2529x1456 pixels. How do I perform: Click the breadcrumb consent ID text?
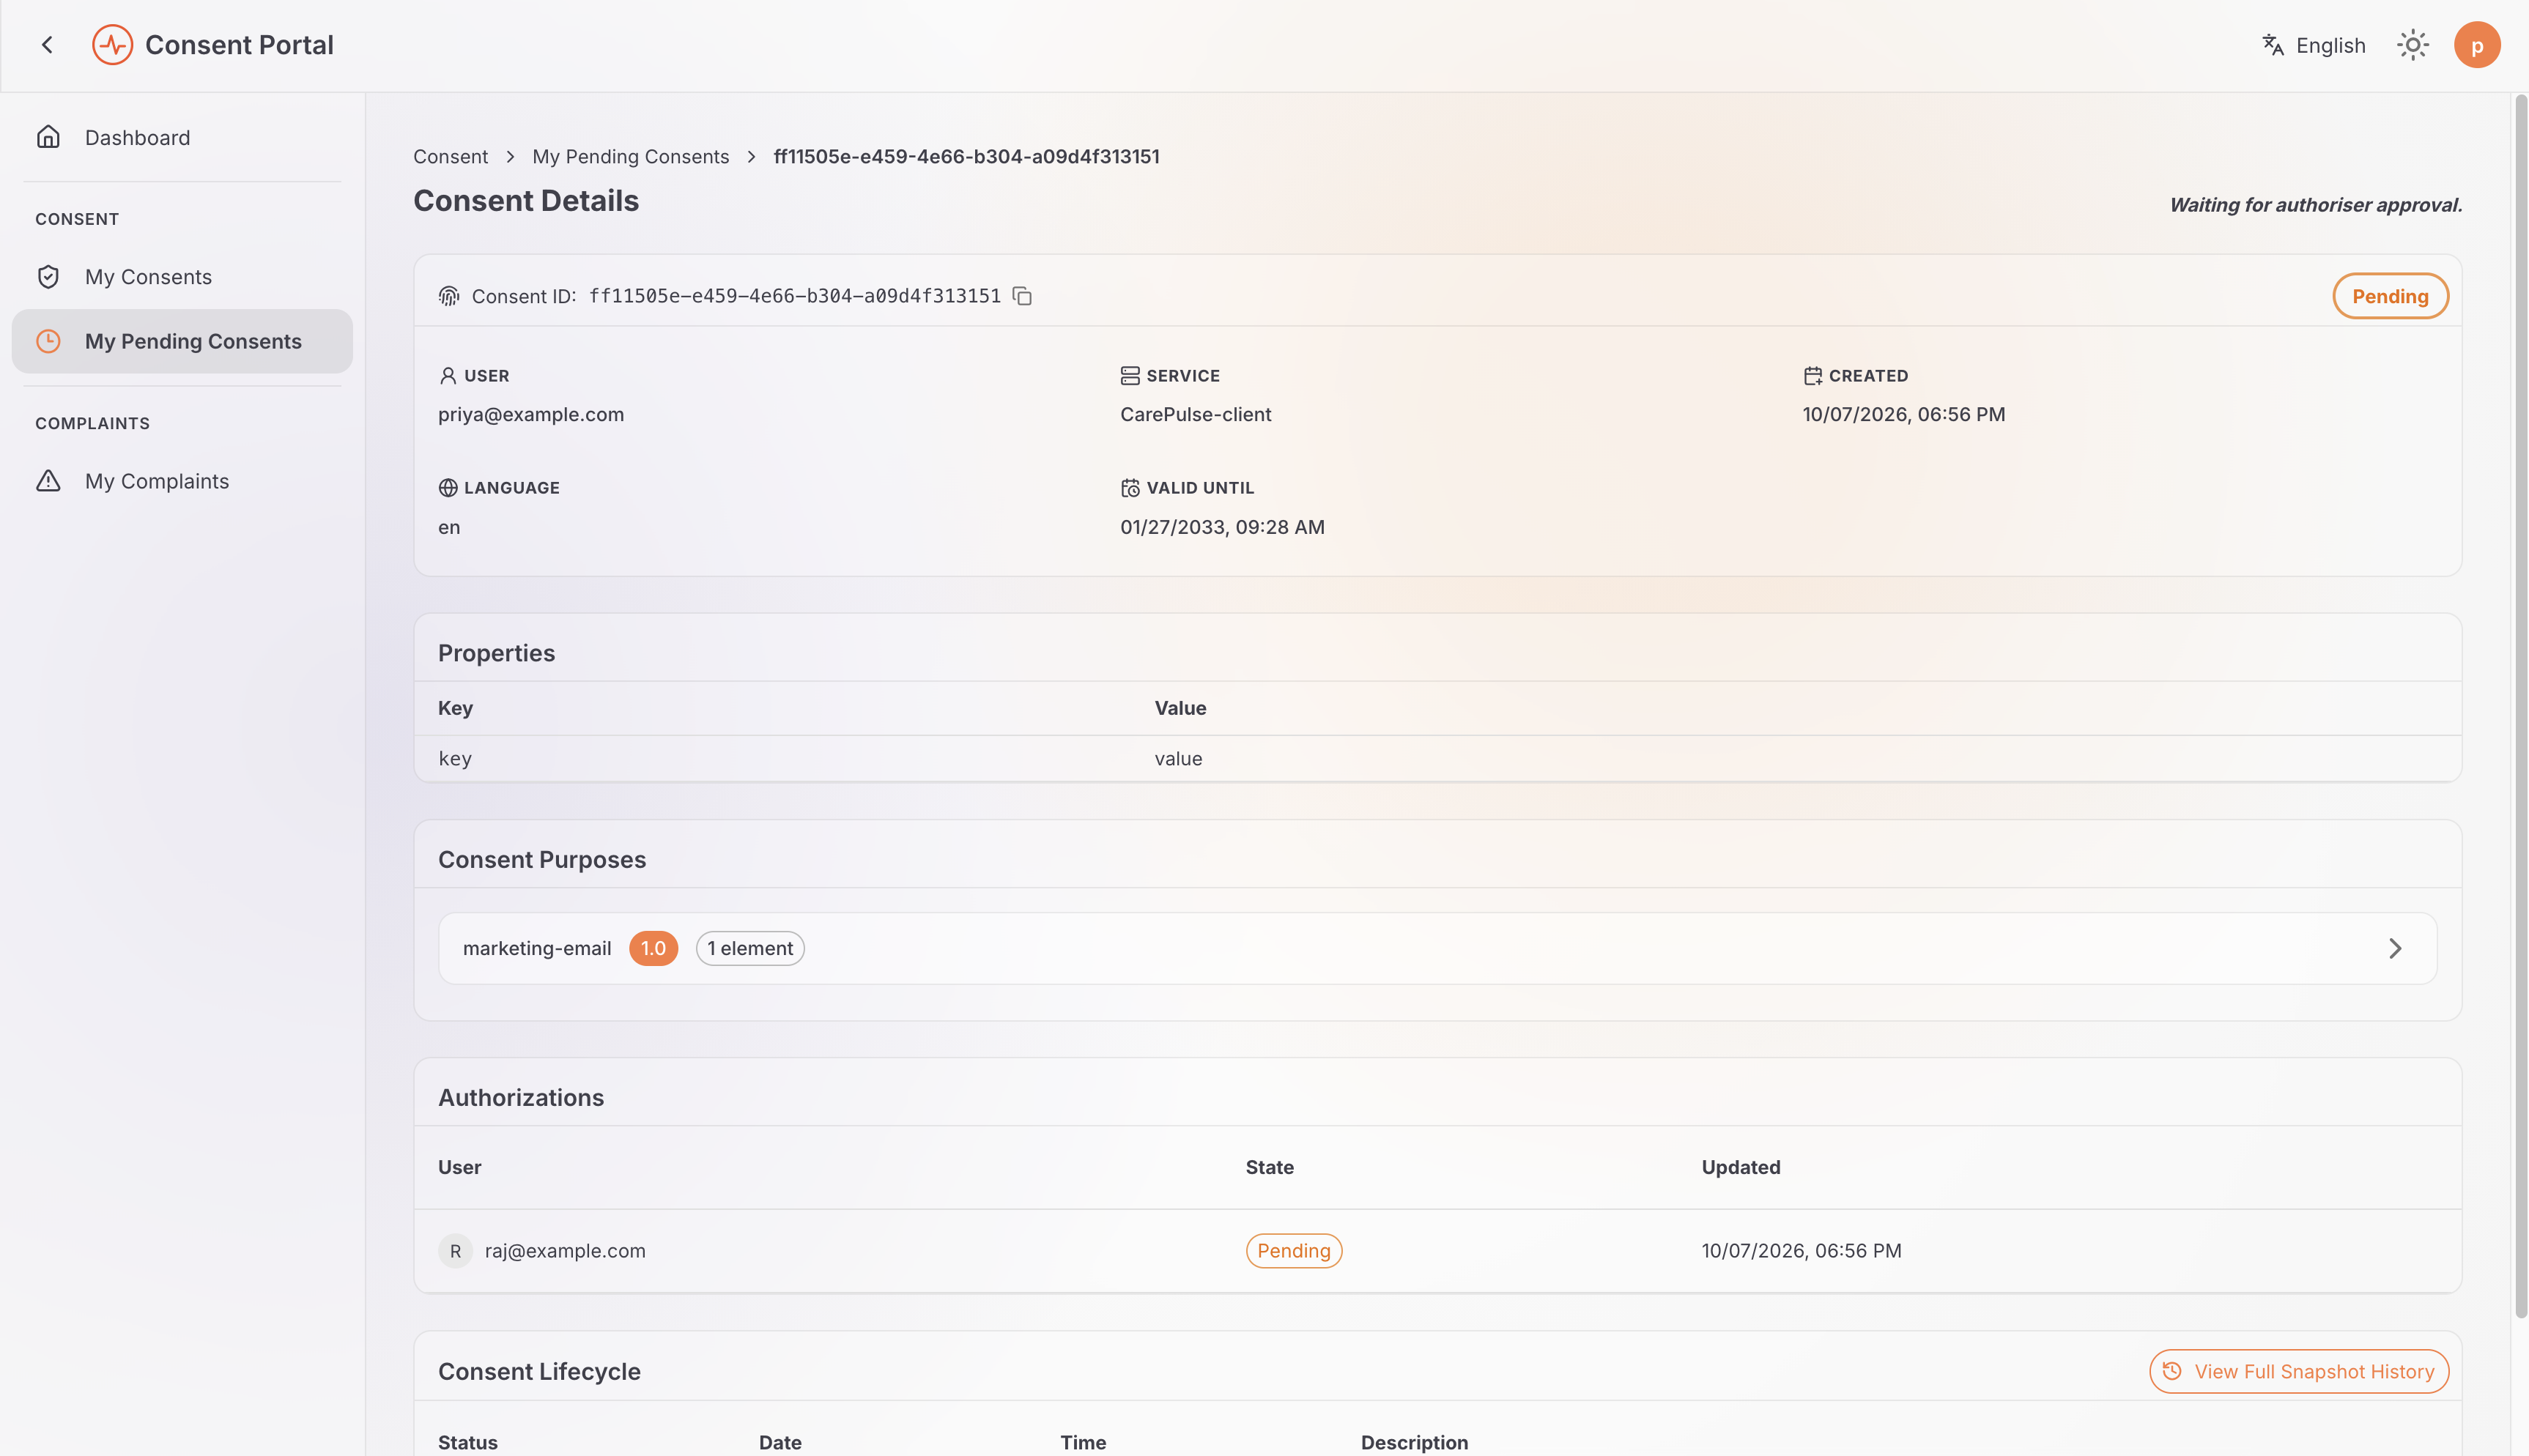tap(966, 157)
